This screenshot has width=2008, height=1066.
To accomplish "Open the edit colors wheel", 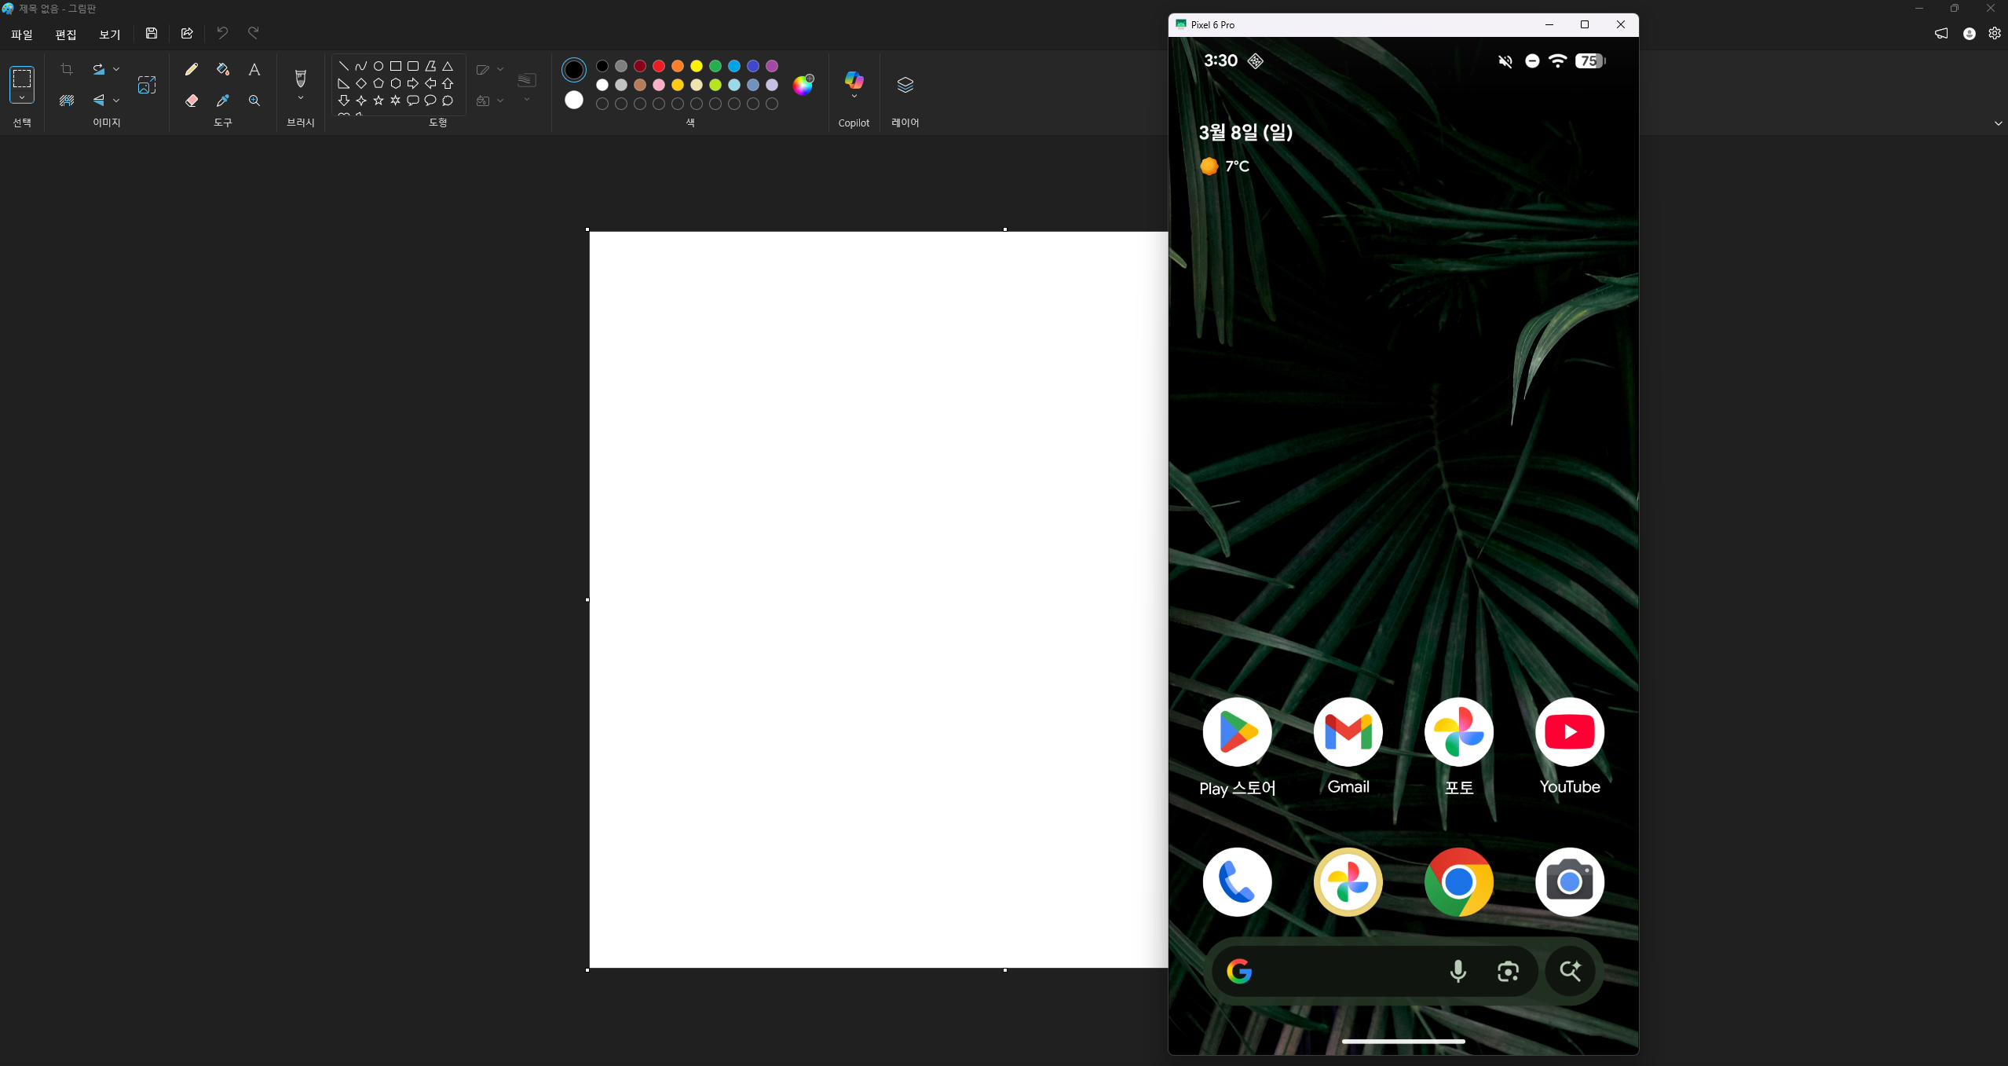I will coord(803,85).
